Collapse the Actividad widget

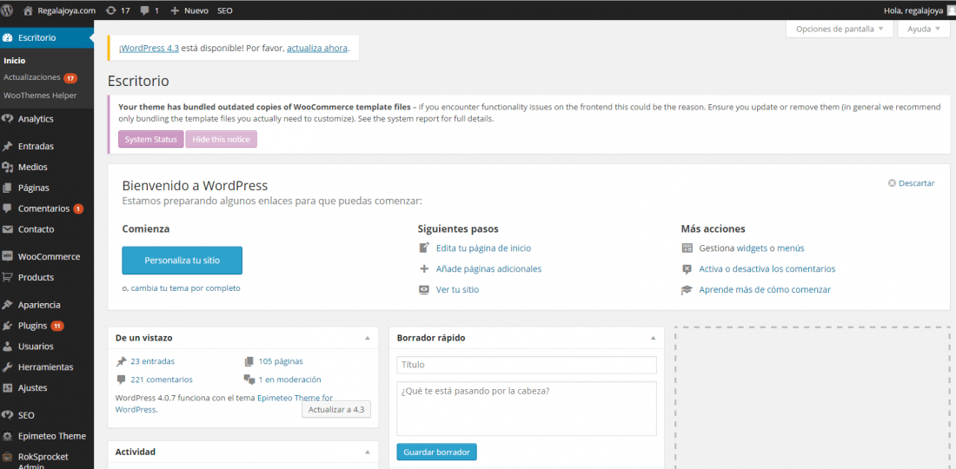(367, 452)
